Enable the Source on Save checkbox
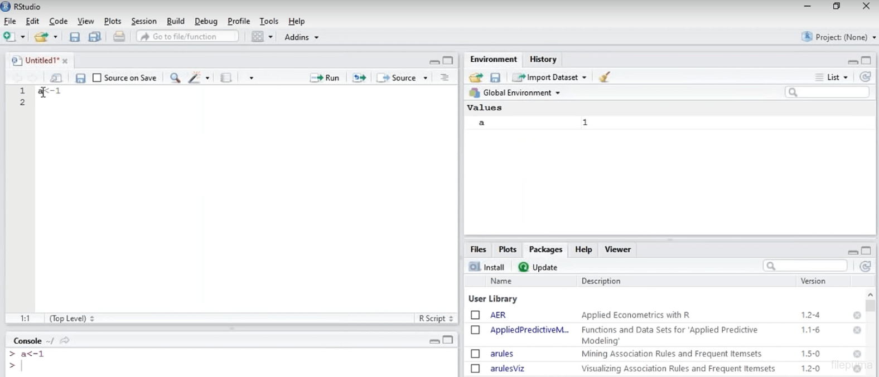The width and height of the screenshot is (879, 377). [97, 78]
